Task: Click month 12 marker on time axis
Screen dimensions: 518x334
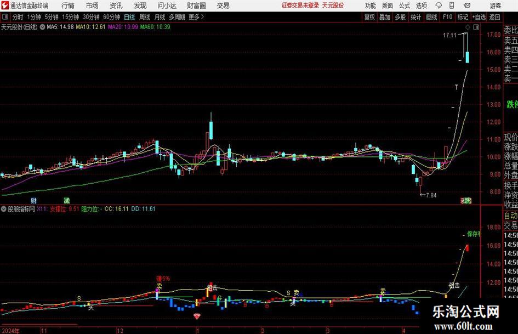Action: click(x=120, y=331)
